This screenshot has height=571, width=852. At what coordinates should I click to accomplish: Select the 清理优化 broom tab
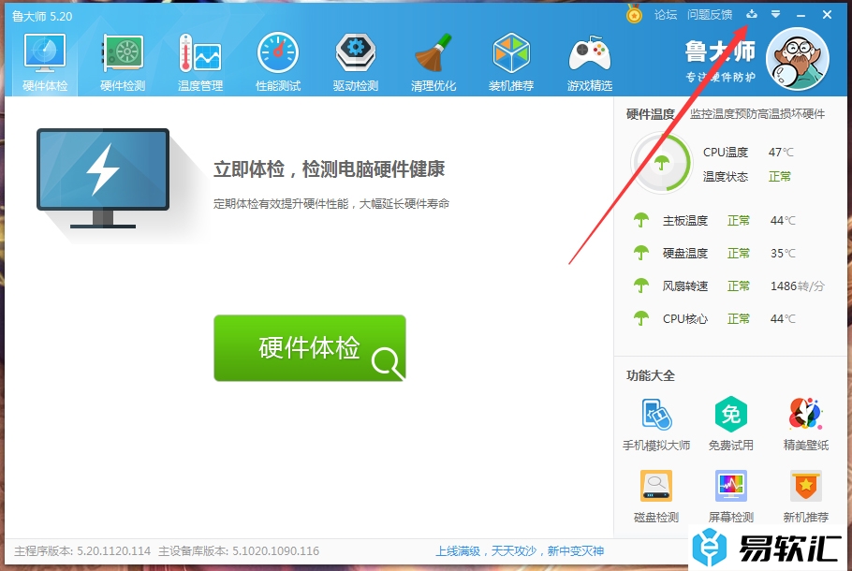433,63
